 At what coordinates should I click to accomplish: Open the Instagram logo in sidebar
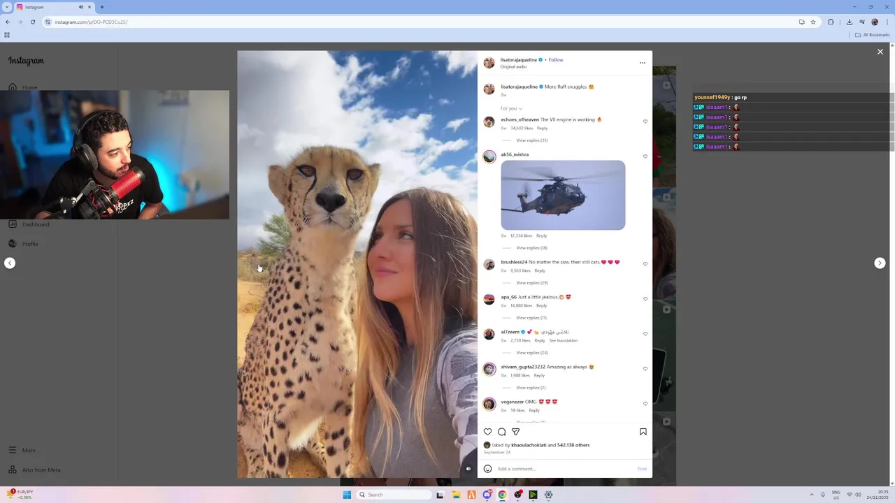pos(26,61)
